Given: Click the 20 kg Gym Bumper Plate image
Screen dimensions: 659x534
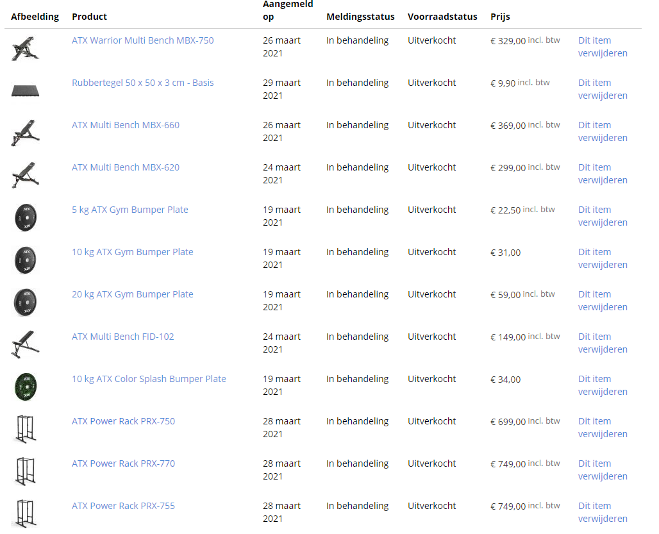Looking at the screenshot, I should 26,302.
